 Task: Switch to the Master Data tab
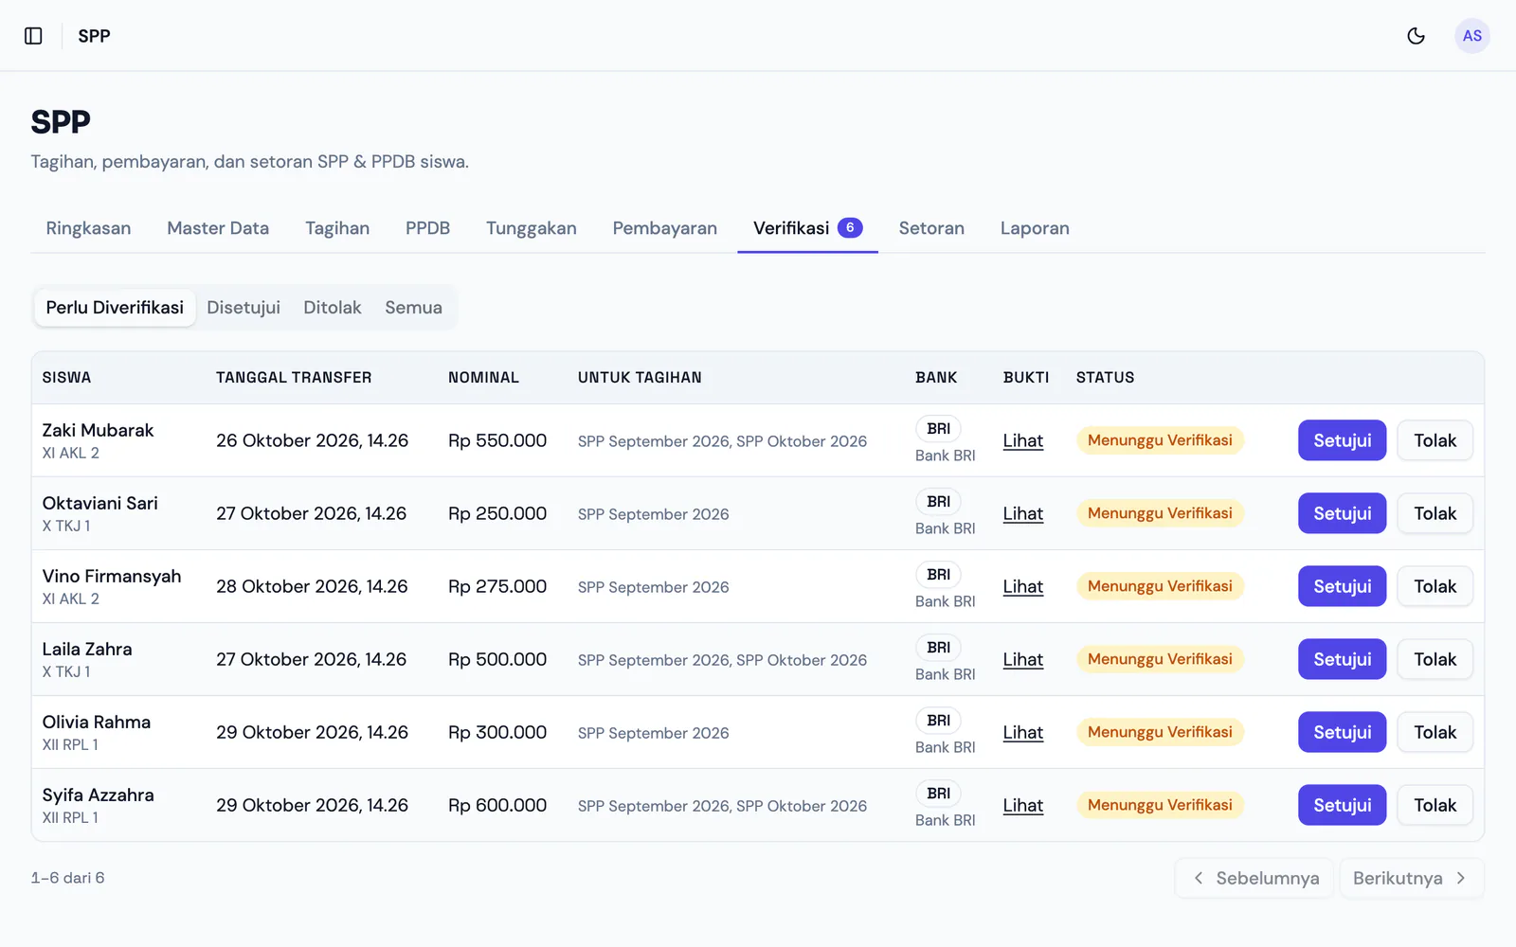click(x=218, y=228)
